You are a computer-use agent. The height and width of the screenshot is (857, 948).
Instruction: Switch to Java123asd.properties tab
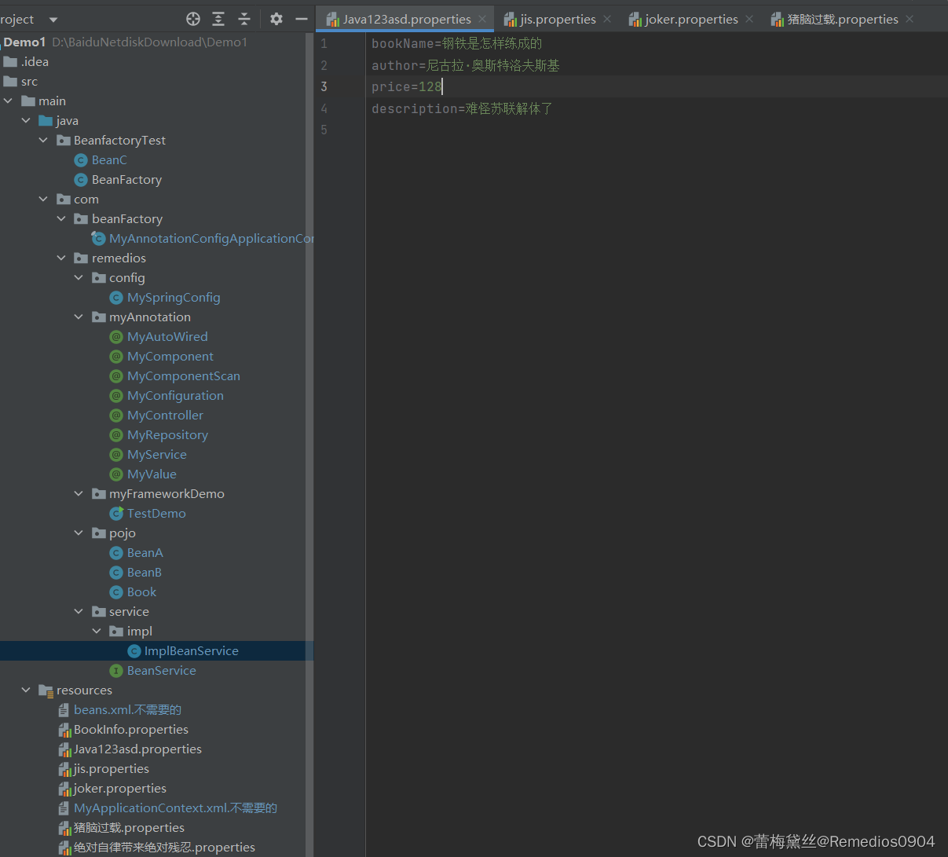407,19
